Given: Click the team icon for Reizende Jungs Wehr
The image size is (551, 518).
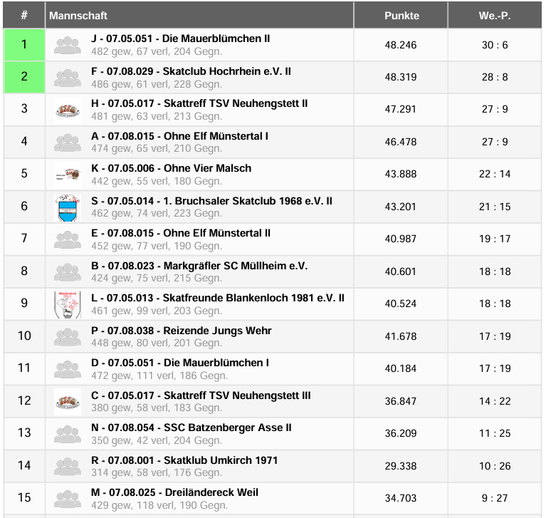Looking at the screenshot, I should point(68,336).
